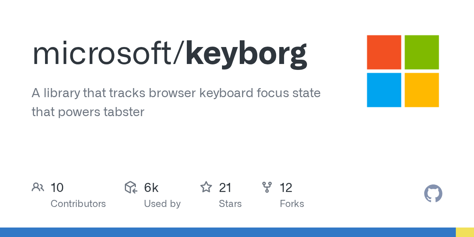
Task: Click the yellow square of Microsoft logo
Action: (422, 90)
